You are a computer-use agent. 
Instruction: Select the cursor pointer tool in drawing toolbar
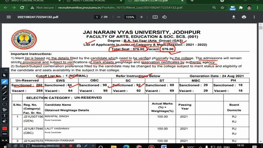(x=5, y=75)
